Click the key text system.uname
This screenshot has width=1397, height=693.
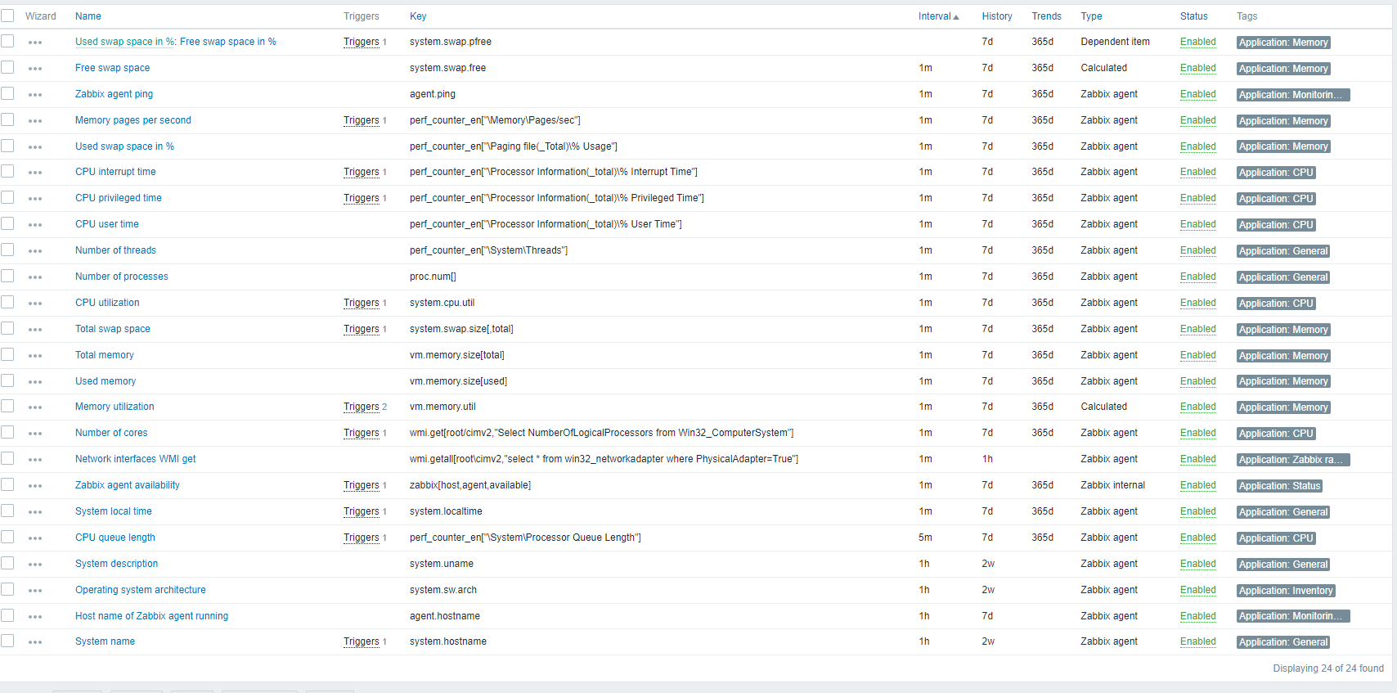442,564
